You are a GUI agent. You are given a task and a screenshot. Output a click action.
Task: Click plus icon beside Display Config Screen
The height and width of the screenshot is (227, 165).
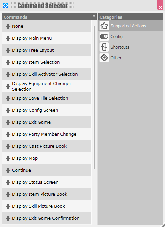[x=8, y=111]
